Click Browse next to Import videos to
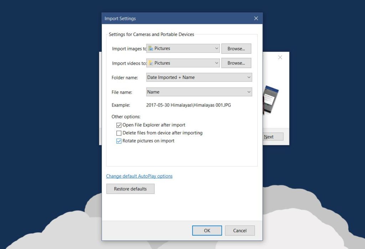 (236, 63)
